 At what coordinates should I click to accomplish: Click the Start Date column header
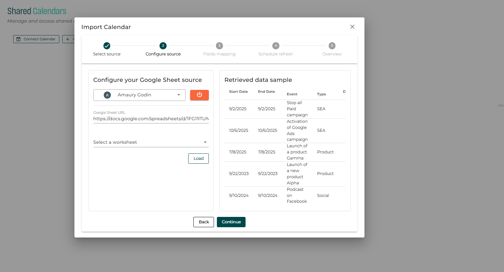tap(238, 92)
